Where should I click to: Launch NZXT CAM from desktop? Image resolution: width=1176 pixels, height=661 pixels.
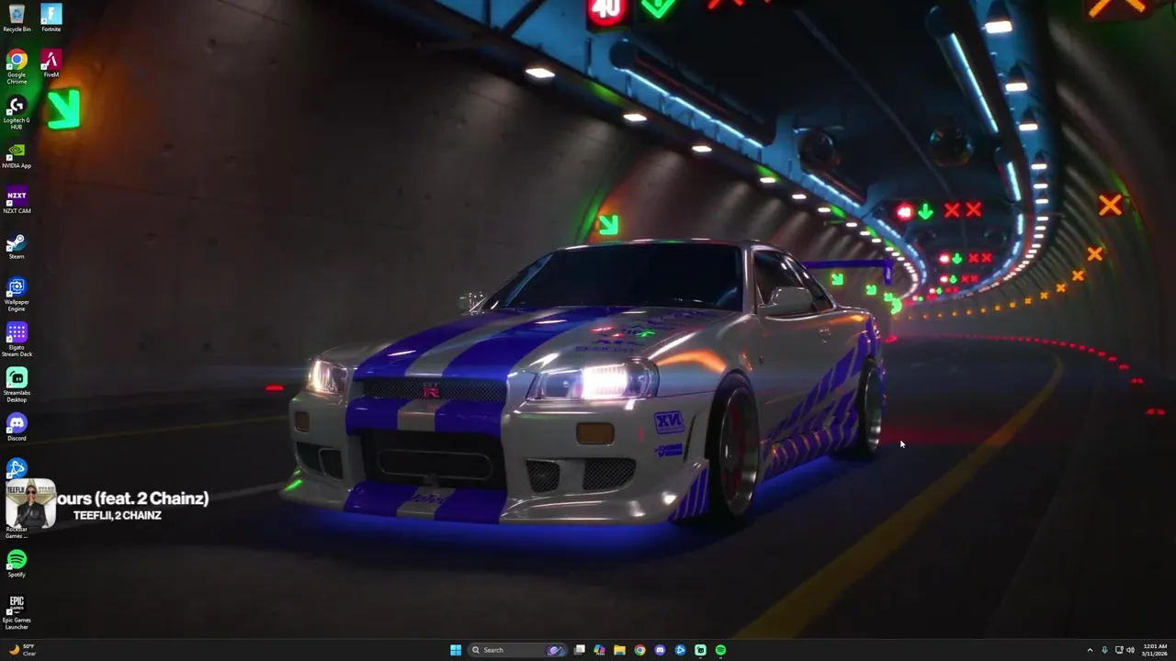[x=17, y=200]
